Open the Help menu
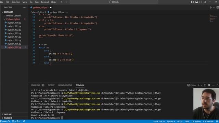This screenshot has width=219, height=123. coord(53,2)
